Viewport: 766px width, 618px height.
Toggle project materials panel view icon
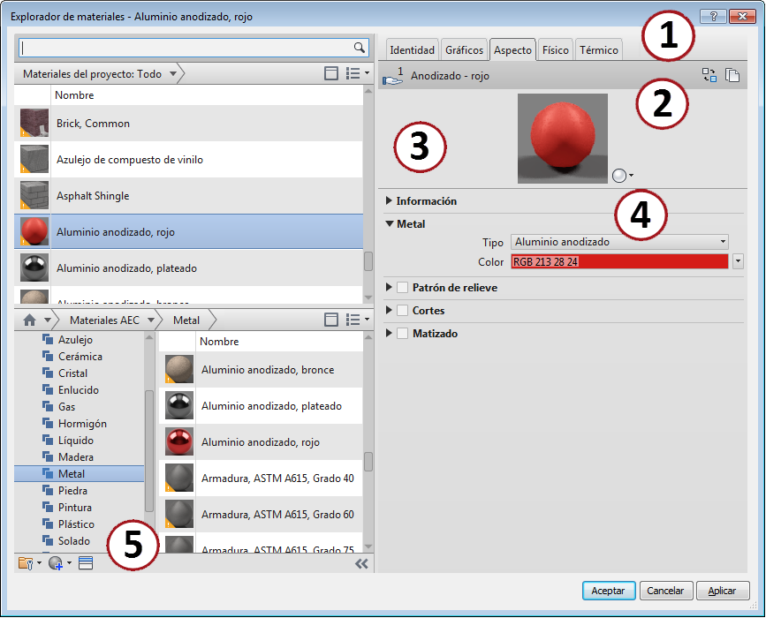point(331,73)
